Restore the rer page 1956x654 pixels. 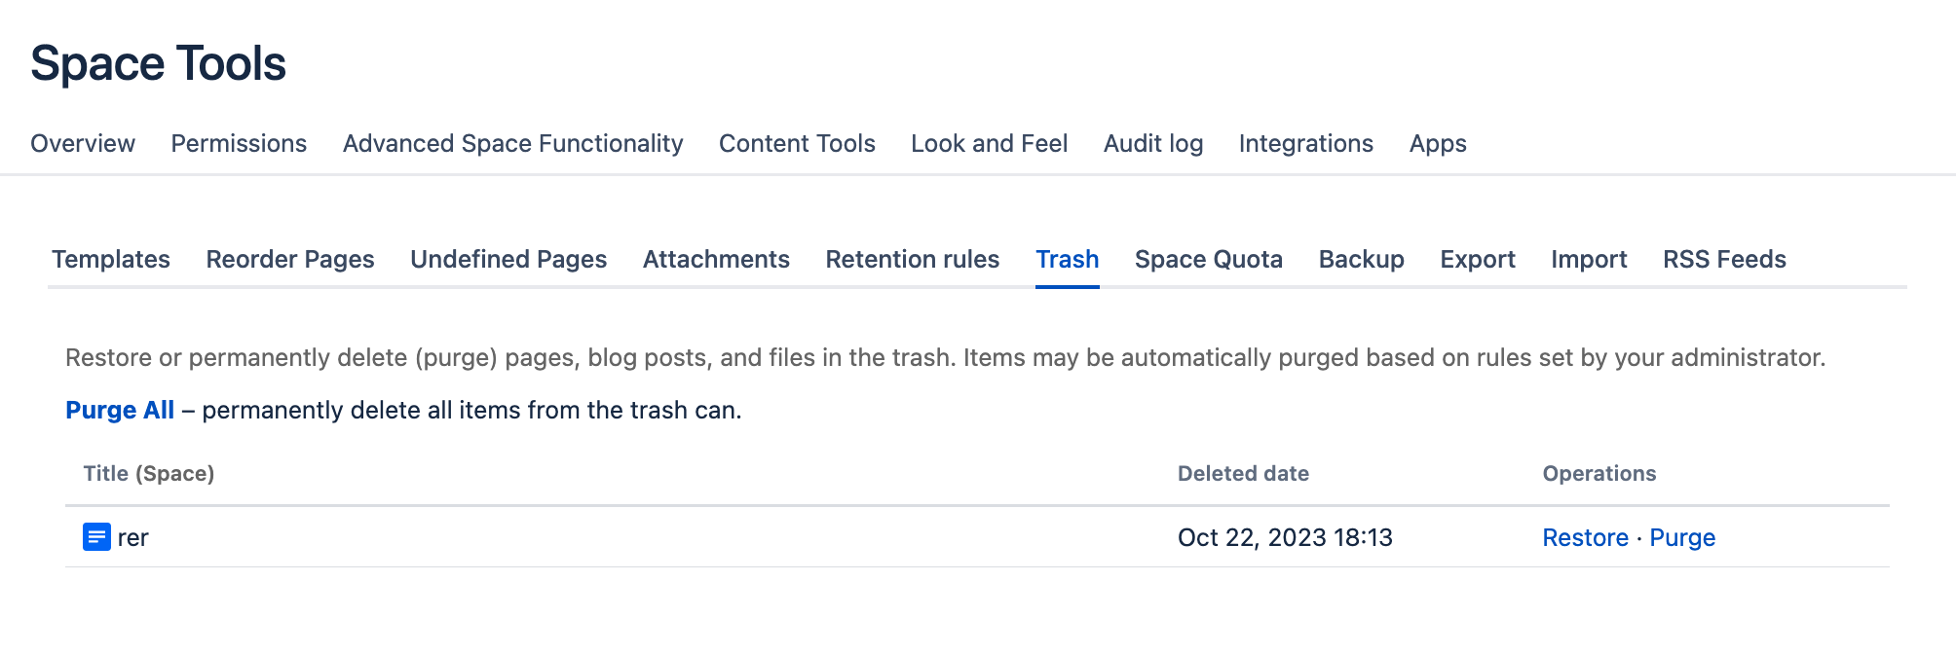[1585, 537]
